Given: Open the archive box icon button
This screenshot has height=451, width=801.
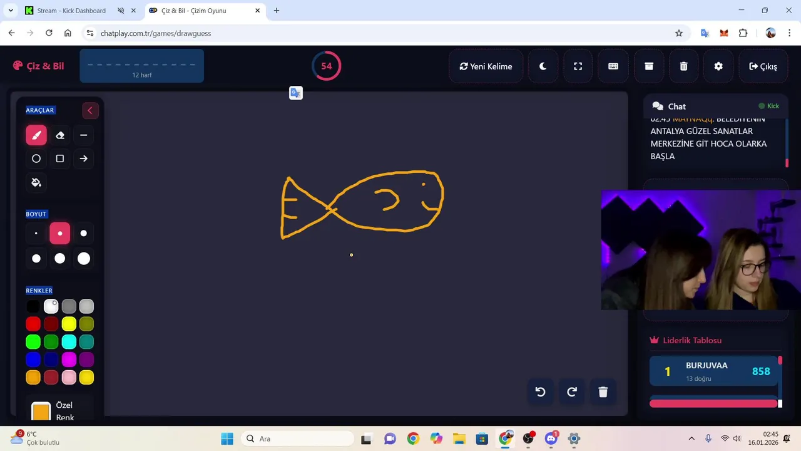Looking at the screenshot, I should [x=649, y=66].
